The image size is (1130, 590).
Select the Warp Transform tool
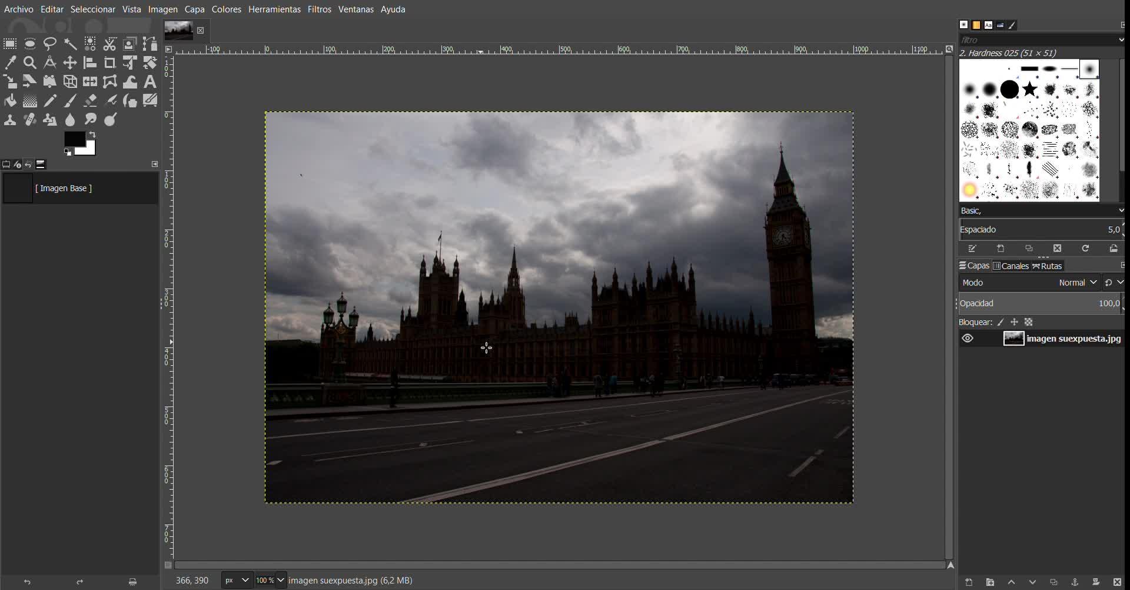130,82
